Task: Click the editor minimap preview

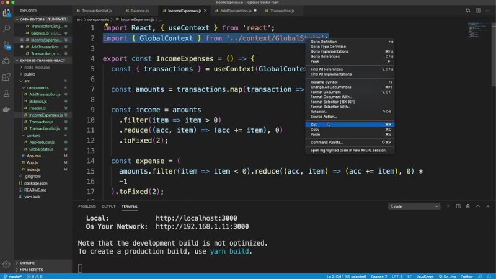Action: (x=477, y=29)
